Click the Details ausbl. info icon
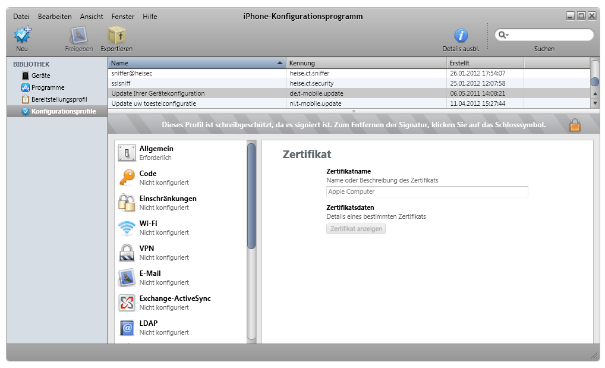 461,36
